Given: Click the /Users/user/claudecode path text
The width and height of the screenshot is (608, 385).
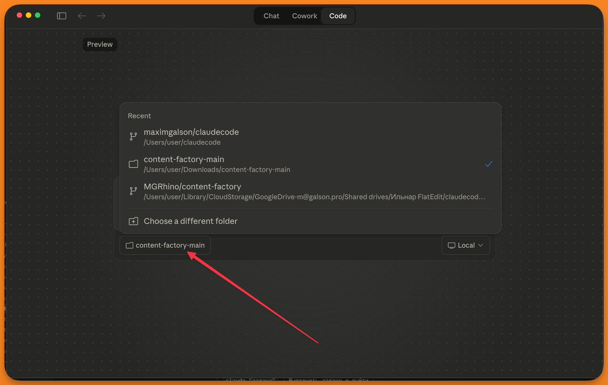Looking at the screenshot, I should [x=182, y=142].
